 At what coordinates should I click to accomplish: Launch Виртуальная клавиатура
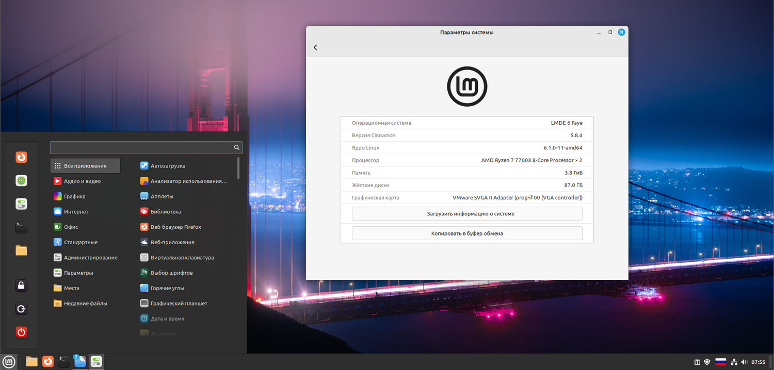click(x=183, y=258)
